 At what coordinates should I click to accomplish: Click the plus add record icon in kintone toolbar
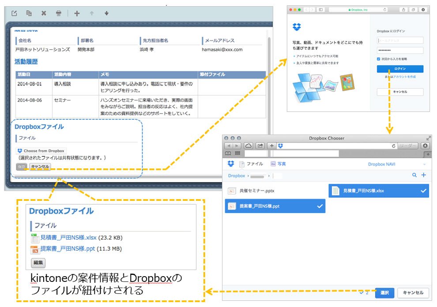click(77, 13)
